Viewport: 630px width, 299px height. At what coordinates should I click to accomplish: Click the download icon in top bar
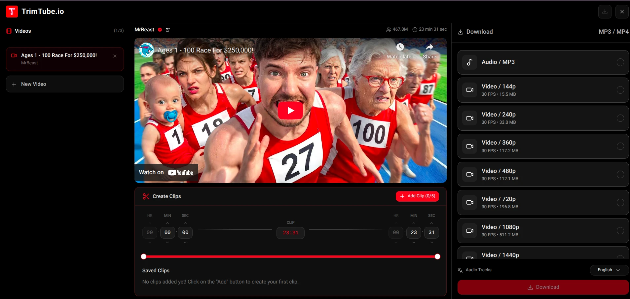click(605, 12)
